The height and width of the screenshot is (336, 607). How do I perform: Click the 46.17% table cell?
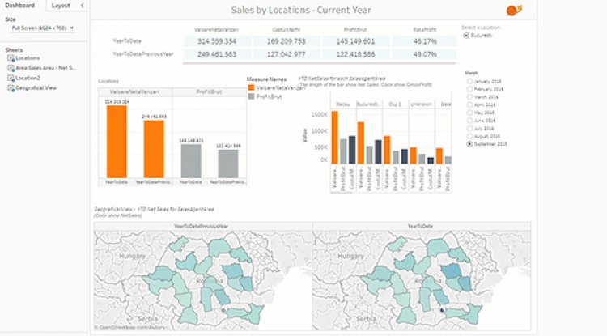click(x=425, y=41)
